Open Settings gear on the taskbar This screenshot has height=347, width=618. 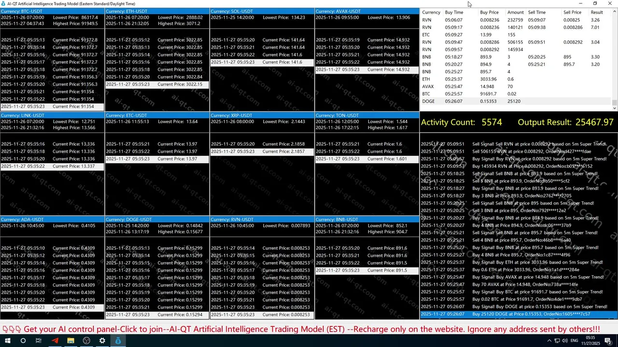tap(102, 340)
